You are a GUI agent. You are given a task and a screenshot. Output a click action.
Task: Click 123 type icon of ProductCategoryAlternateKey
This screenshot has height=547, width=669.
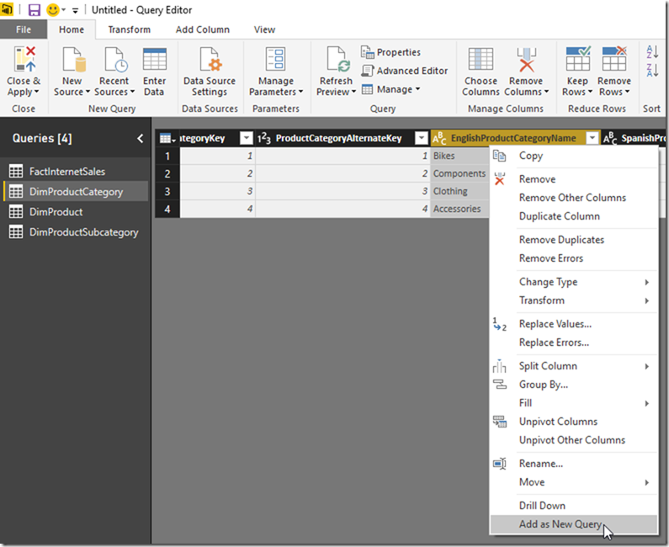click(x=264, y=138)
